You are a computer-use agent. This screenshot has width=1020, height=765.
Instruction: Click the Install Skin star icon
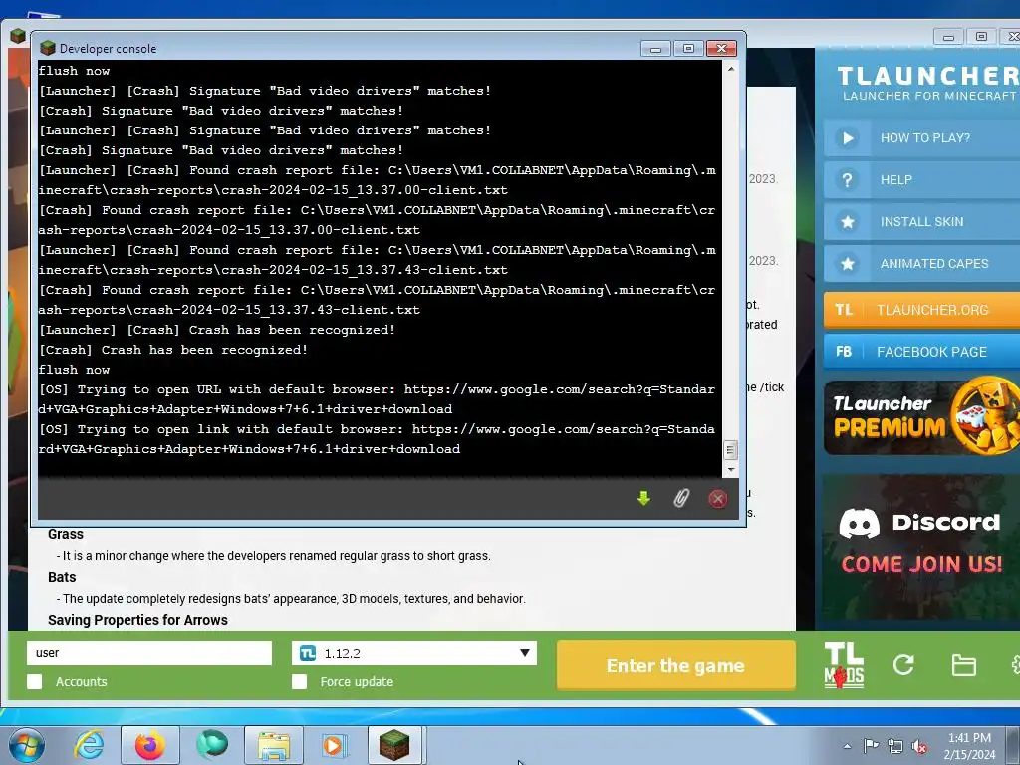[x=847, y=222]
